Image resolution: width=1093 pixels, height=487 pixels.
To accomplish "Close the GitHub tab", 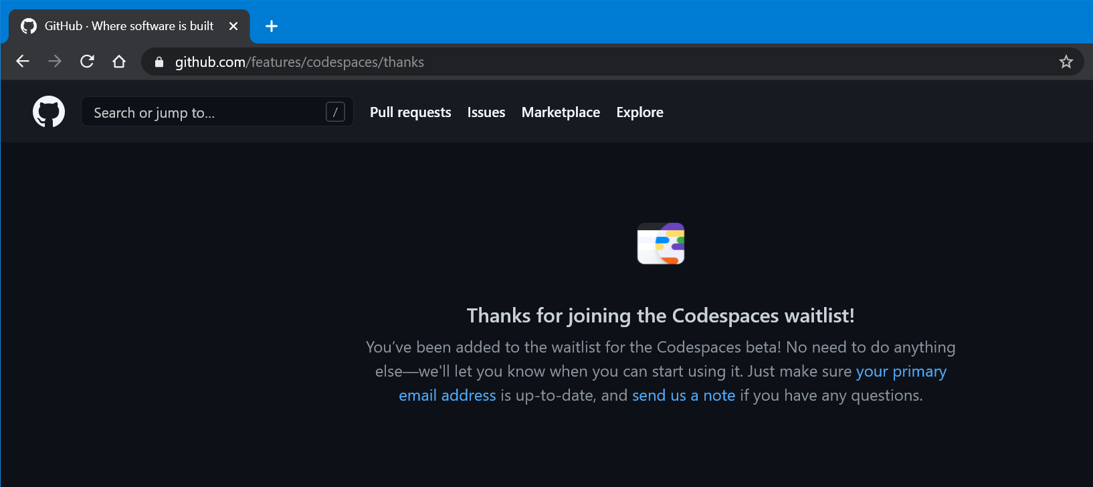I will click(x=233, y=26).
